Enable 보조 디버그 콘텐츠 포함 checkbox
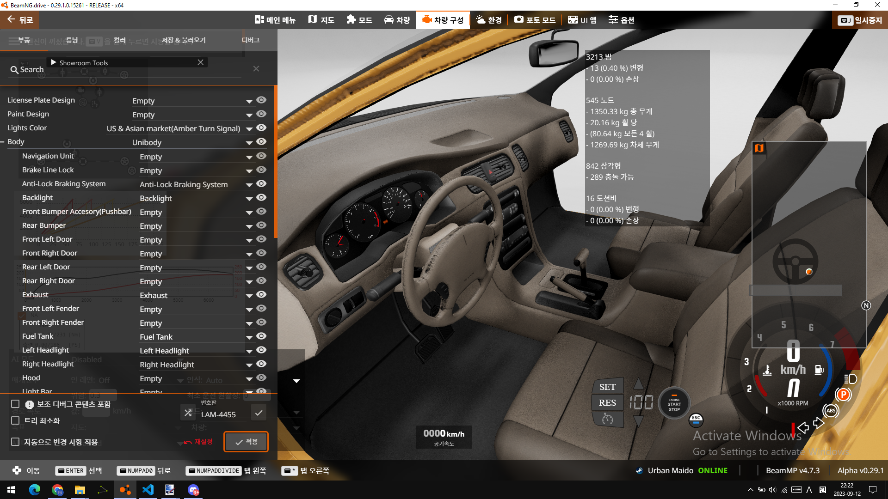This screenshot has height=499, width=888. (15, 404)
